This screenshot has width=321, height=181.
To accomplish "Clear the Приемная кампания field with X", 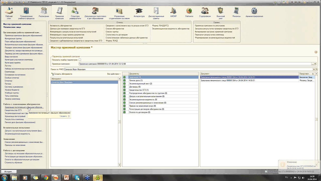I will 315,64.
